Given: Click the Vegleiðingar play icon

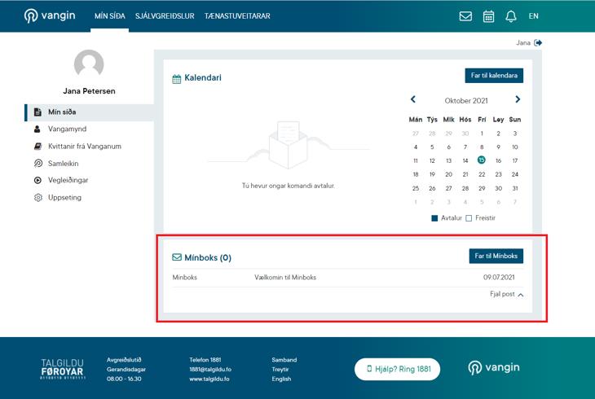Looking at the screenshot, I should click(37, 180).
